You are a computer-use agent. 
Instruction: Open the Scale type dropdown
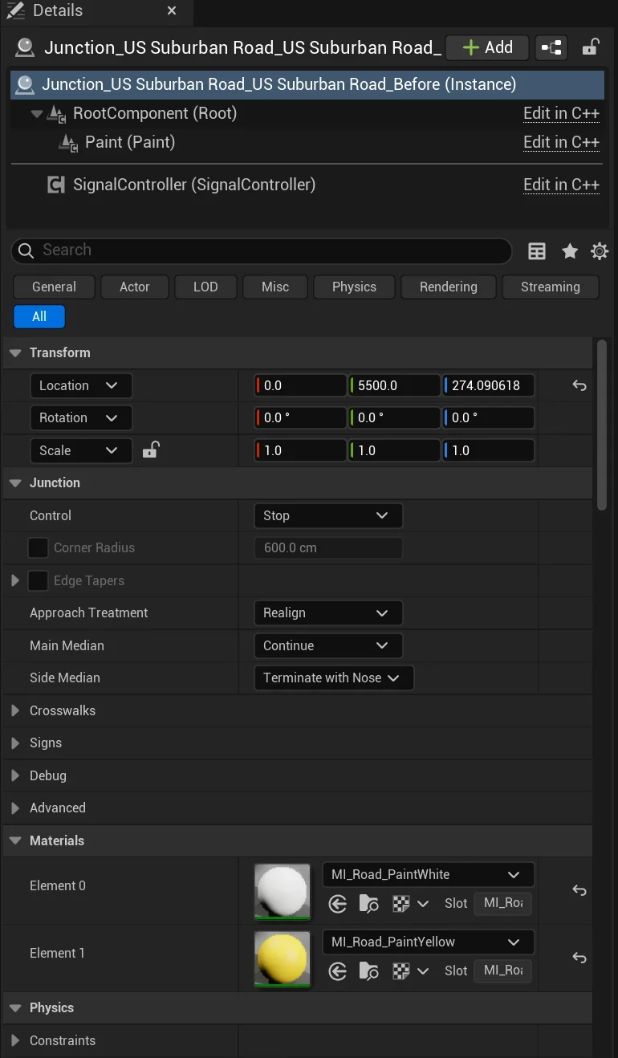(x=80, y=450)
